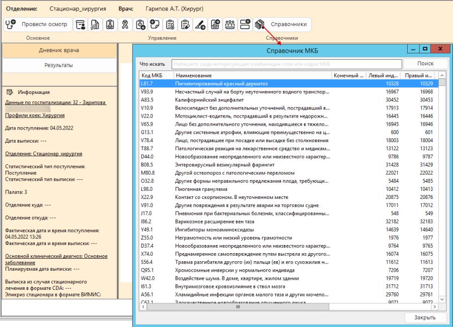
Task: Select row X22.9 Контакт со скорпионом
Action: pyautogui.click(x=289, y=197)
